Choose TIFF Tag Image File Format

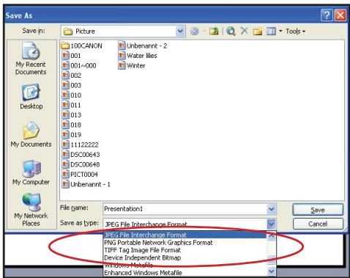pos(185,250)
